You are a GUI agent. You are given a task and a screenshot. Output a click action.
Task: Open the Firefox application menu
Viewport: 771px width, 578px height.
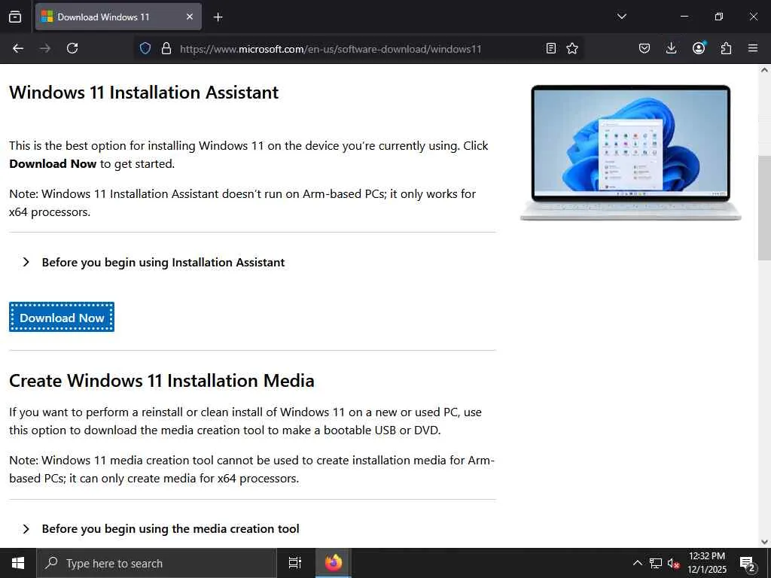pos(753,48)
